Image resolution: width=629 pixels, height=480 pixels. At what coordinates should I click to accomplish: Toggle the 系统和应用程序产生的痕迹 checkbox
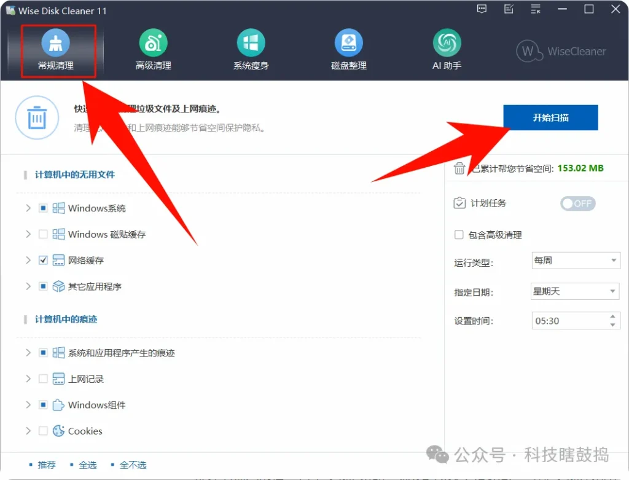coord(43,352)
